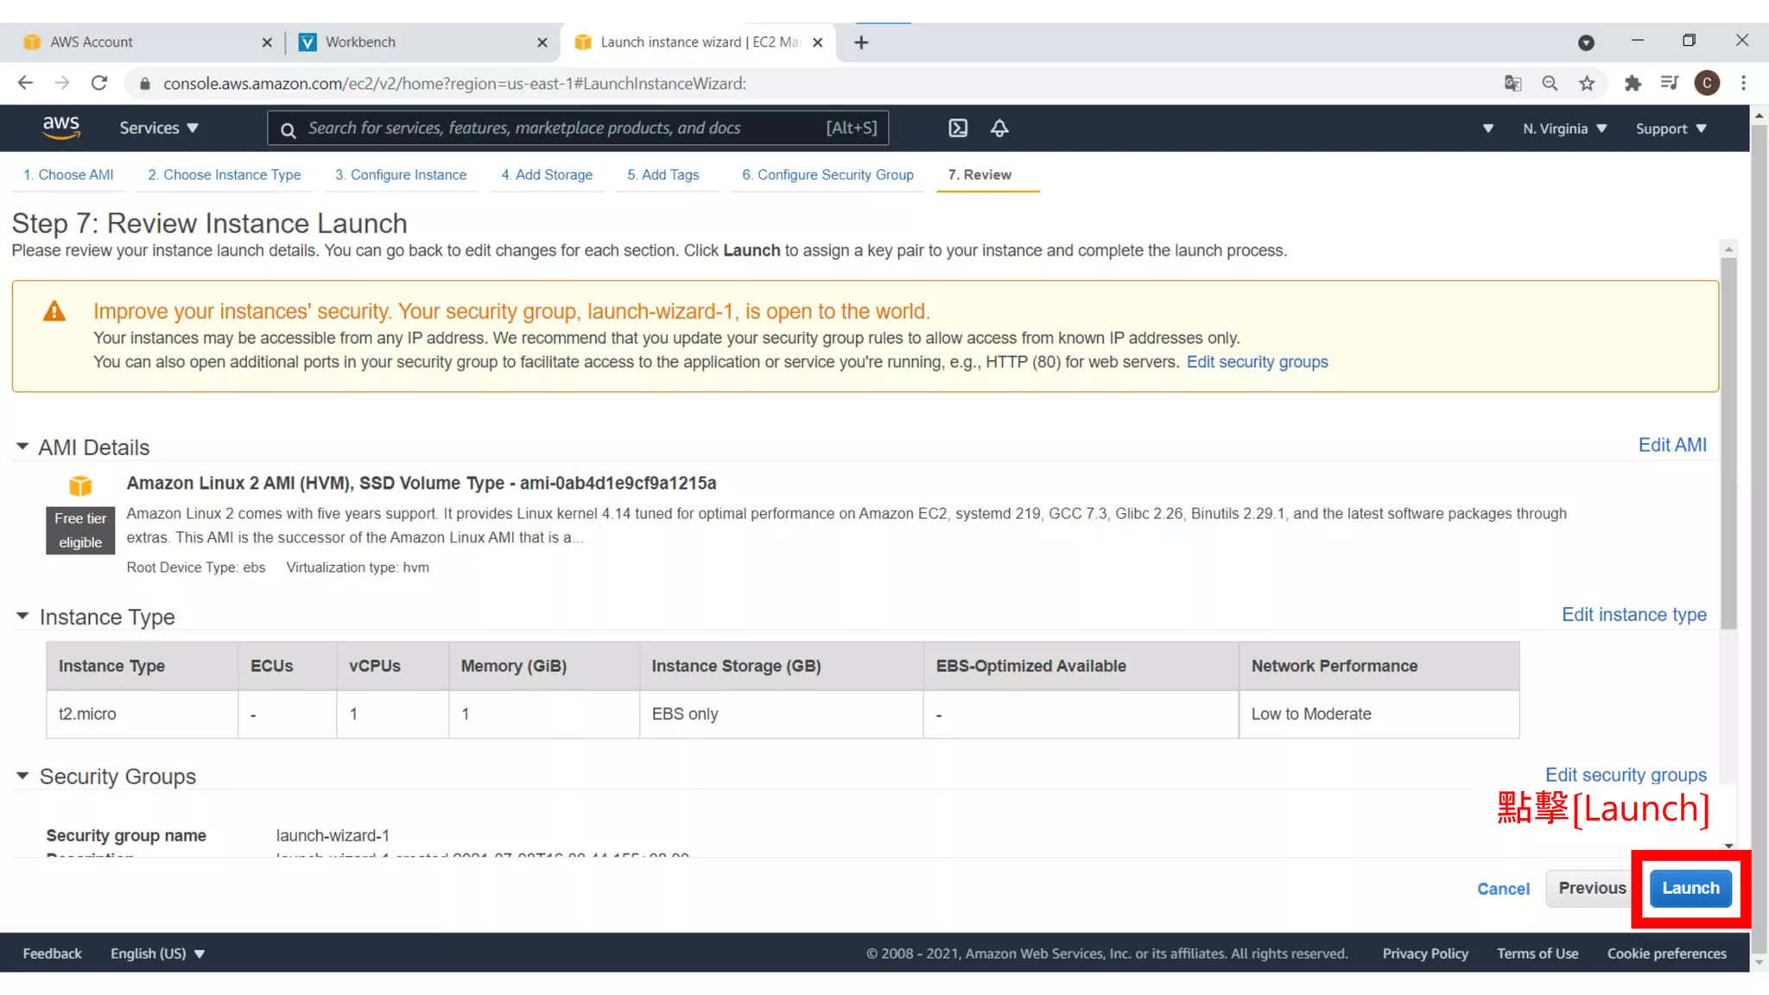
Task: Go to 2. Choose Instance Type step
Action: [224, 174]
